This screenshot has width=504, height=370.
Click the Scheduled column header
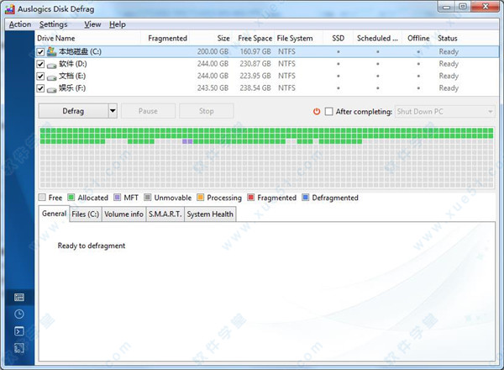click(378, 39)
